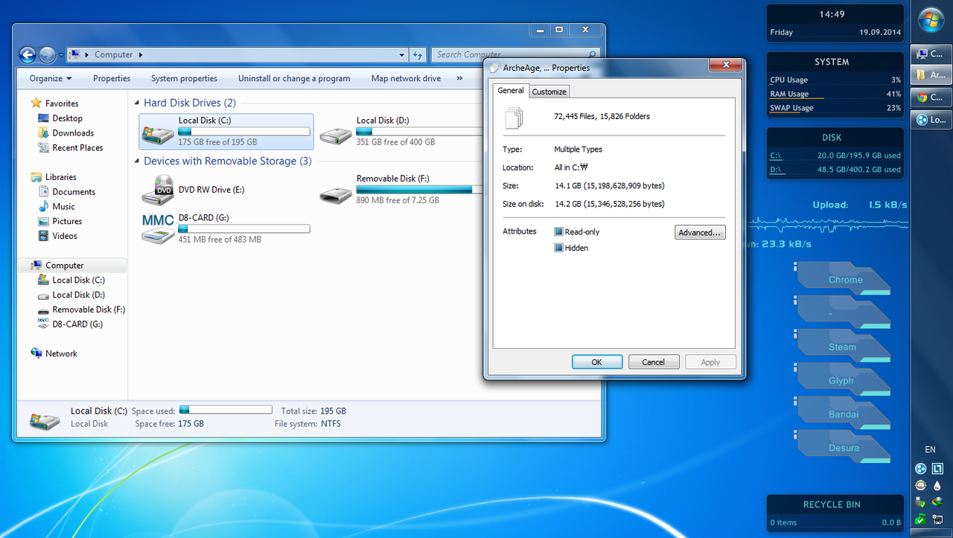Collapse the Hard Disk Drives group
The height and width of the screenshot is (538, 953).
coord(137,103)
